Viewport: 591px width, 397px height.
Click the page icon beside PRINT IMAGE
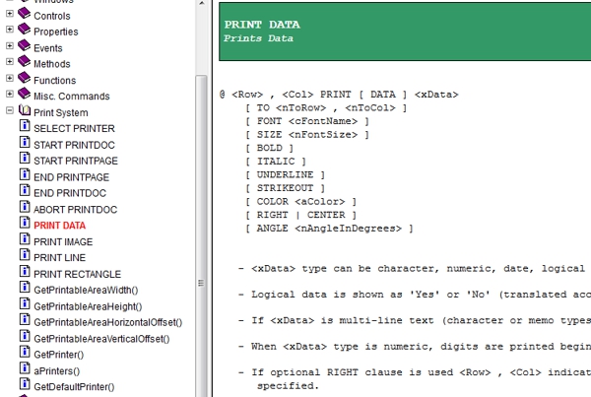(x=25, y=238)
